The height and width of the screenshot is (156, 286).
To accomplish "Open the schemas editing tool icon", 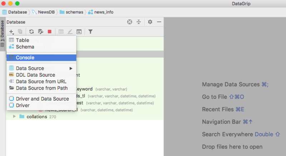I will point(40,31).
